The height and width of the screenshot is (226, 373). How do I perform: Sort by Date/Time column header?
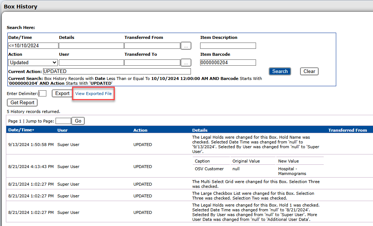(x=21, y=130)
